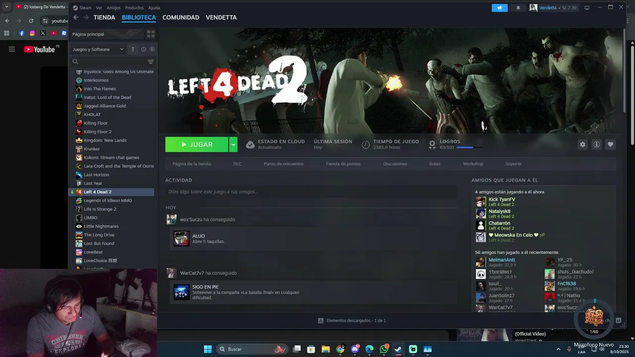Open File Explorer from the taskbar

(x=325, y=349)
